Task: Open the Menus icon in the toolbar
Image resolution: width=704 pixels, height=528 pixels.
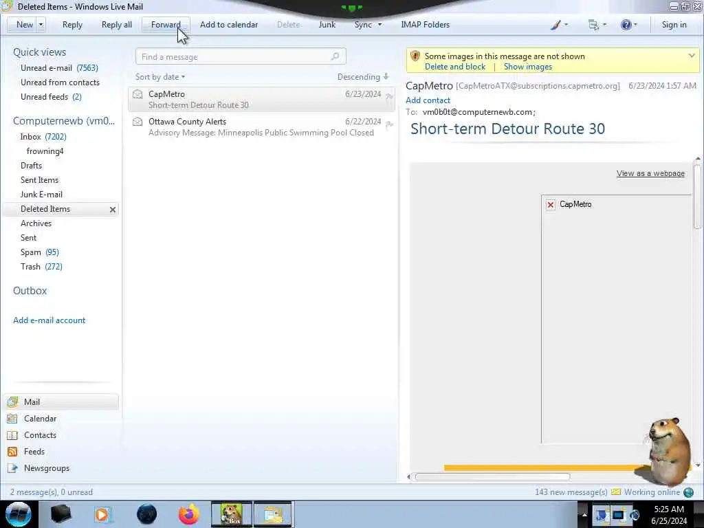Action: point(597,25)
